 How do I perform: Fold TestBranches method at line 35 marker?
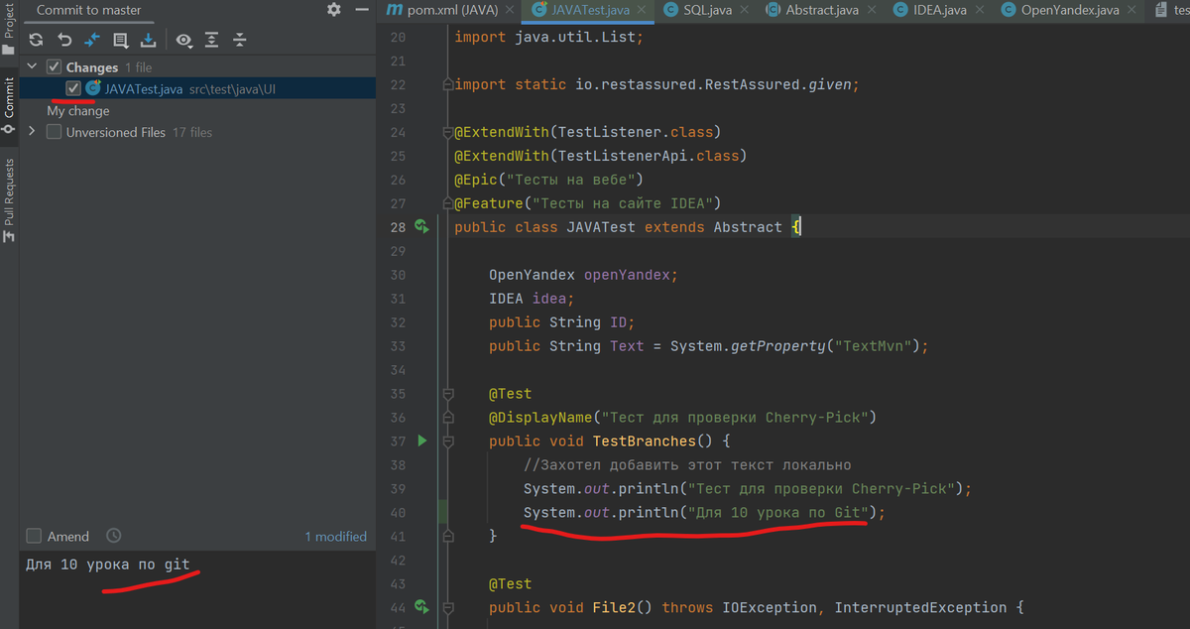448,394
